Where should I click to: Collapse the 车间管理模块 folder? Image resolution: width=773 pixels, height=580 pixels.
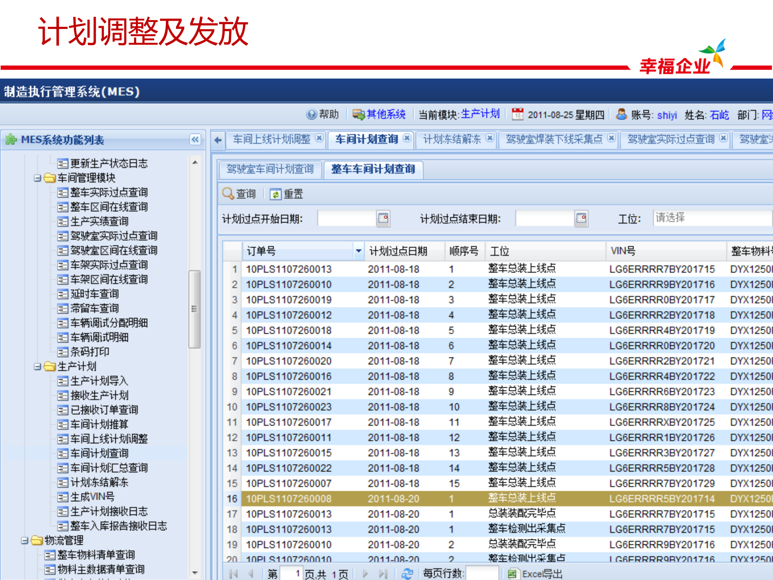(x=38, y=178)
